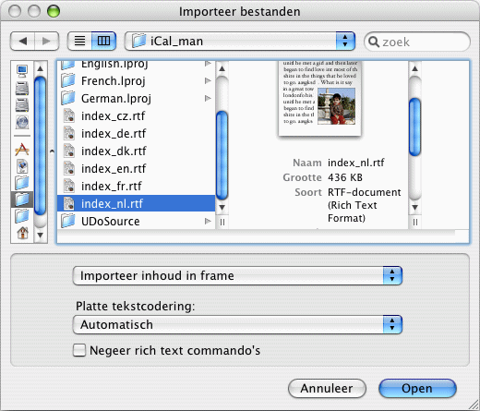Go back with the left arrow button

point(22,41)
